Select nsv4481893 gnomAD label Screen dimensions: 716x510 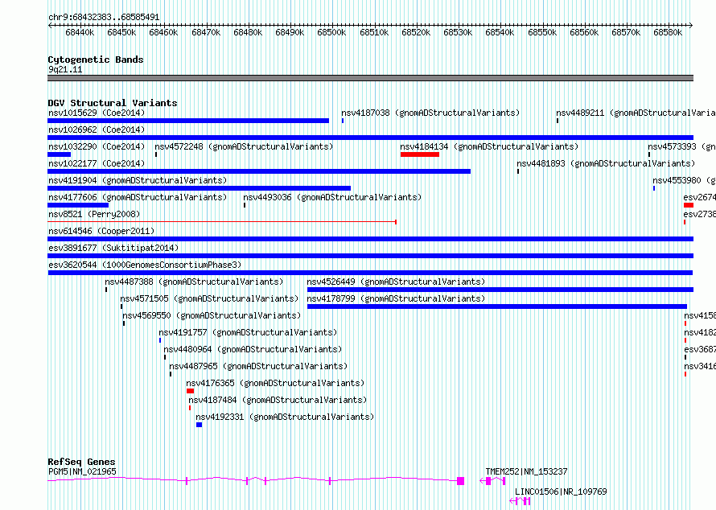click(606, 163)
